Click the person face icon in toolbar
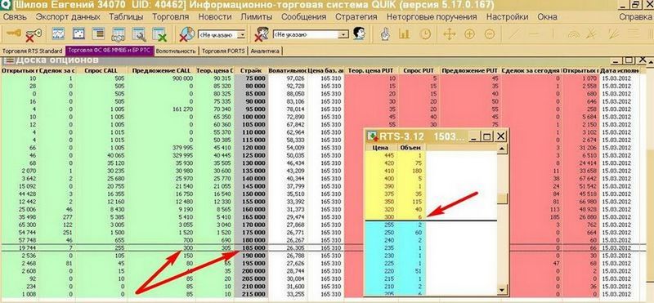Screen dimensions: 654x303 coord(359,33)
